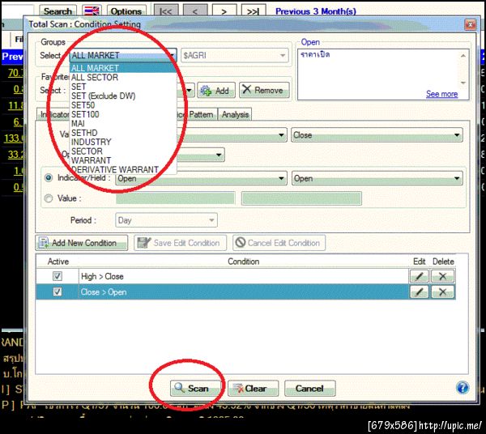The height and width of the screenshot is (434, 486).
Task: Delete the Close > Open condition
Action: 442,291
